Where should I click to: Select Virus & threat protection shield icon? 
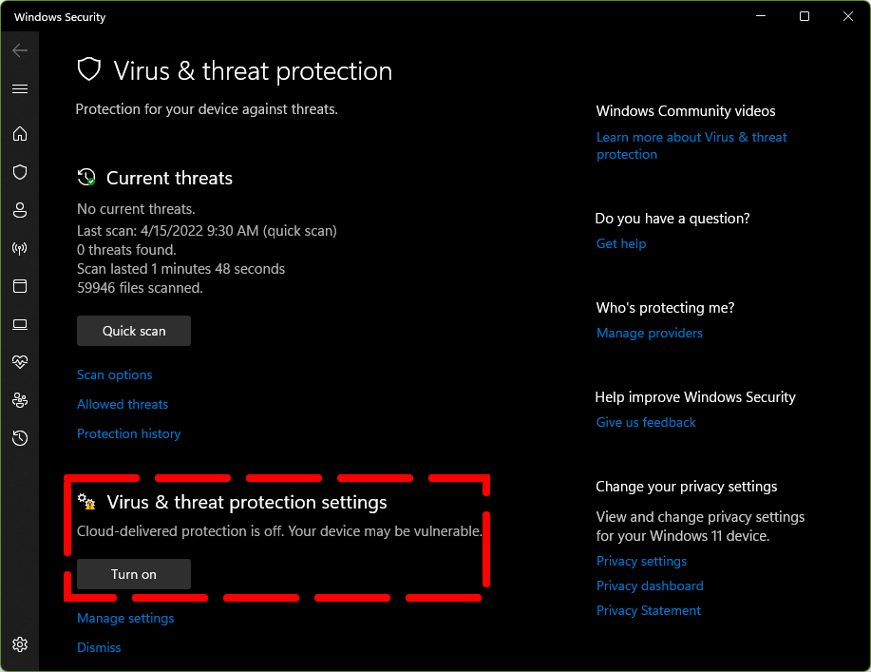coord(20,172)
